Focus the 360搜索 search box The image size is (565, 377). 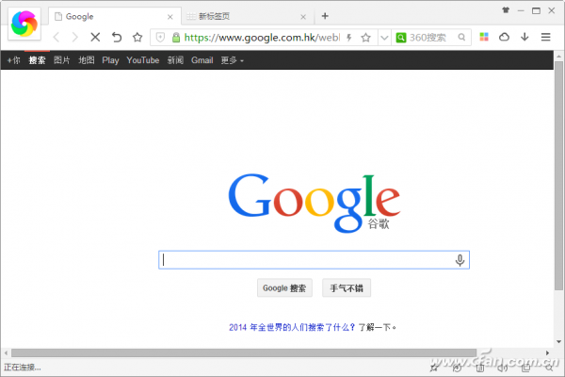432,37
